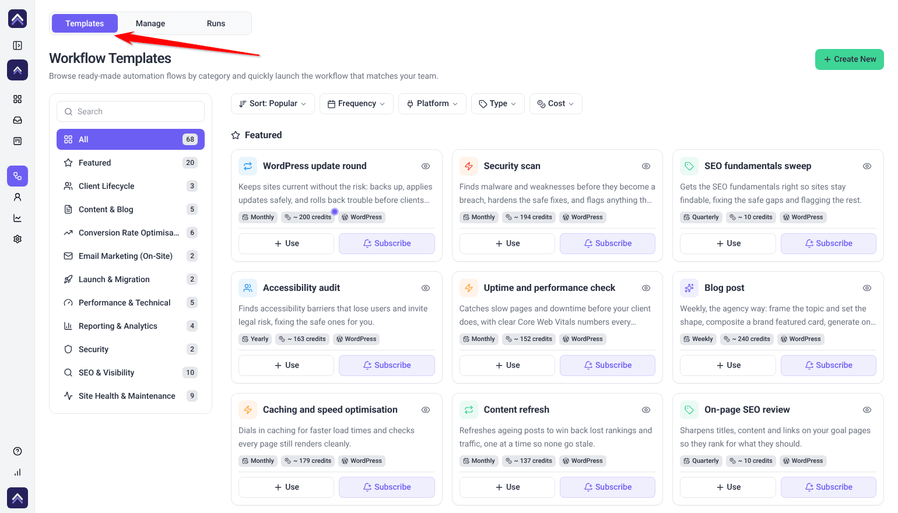Screen dimensions: 898x513
Task: Preview Accessibility audit with its eye icon
Action: pyautogui.click(x=426, y=288)
